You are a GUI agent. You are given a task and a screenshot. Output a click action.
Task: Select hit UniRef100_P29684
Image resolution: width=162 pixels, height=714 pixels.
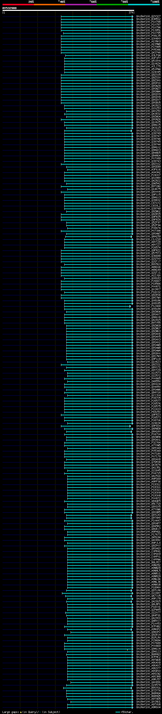point(148,640)
